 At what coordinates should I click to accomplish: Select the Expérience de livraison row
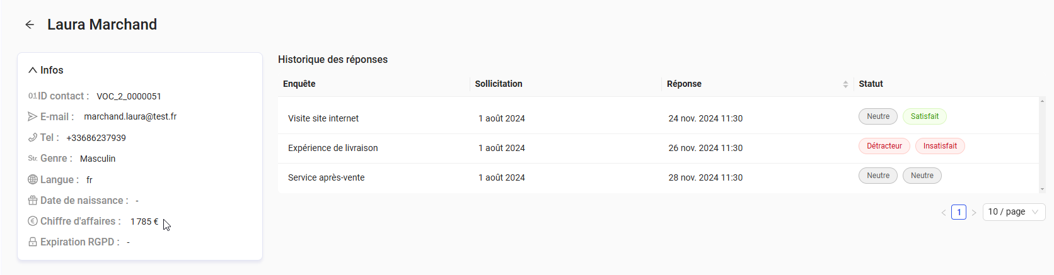[x=333, y=148]
